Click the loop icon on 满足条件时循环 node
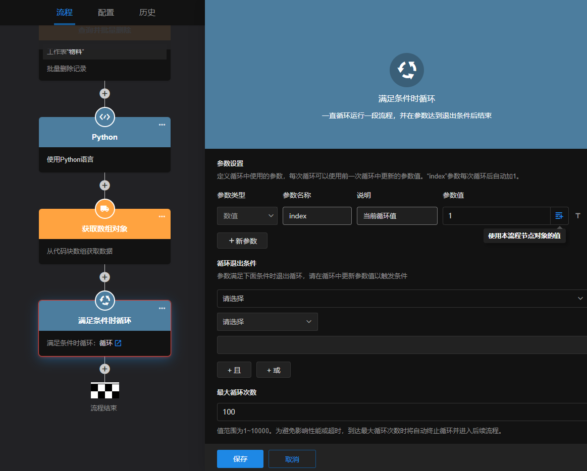This screenshot has height=471, width=587. click(x=104, y=301)
